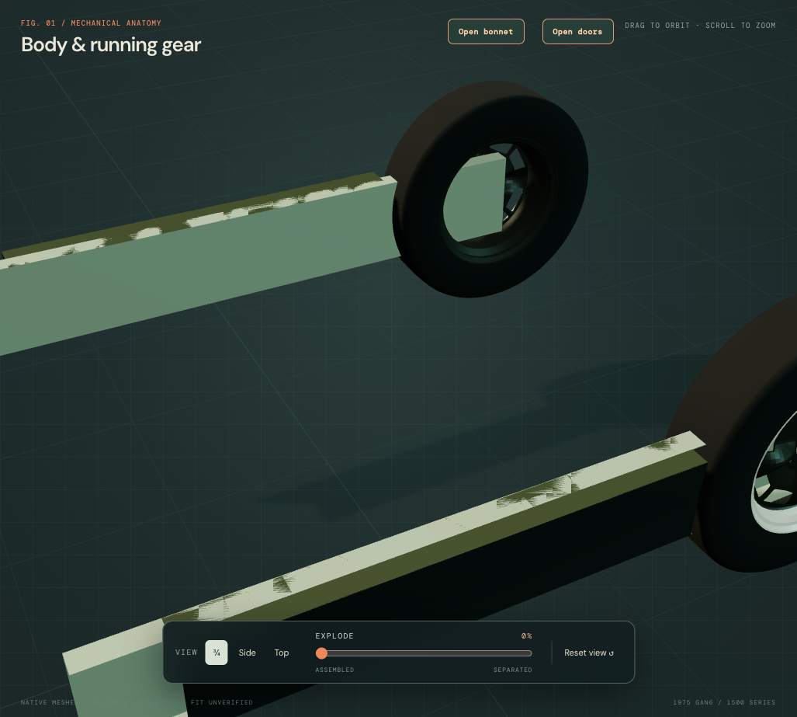797x717 pixels.
Task: Click the 'SEPARATED' slider label
Action: 513,670
